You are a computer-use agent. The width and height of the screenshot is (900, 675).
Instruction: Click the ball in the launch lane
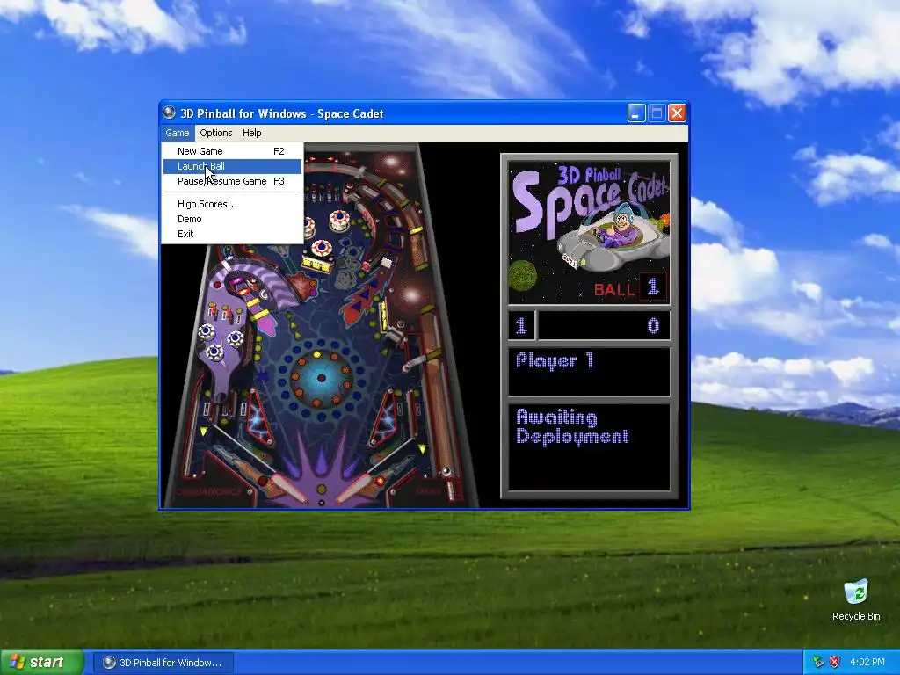coord(446,472)
